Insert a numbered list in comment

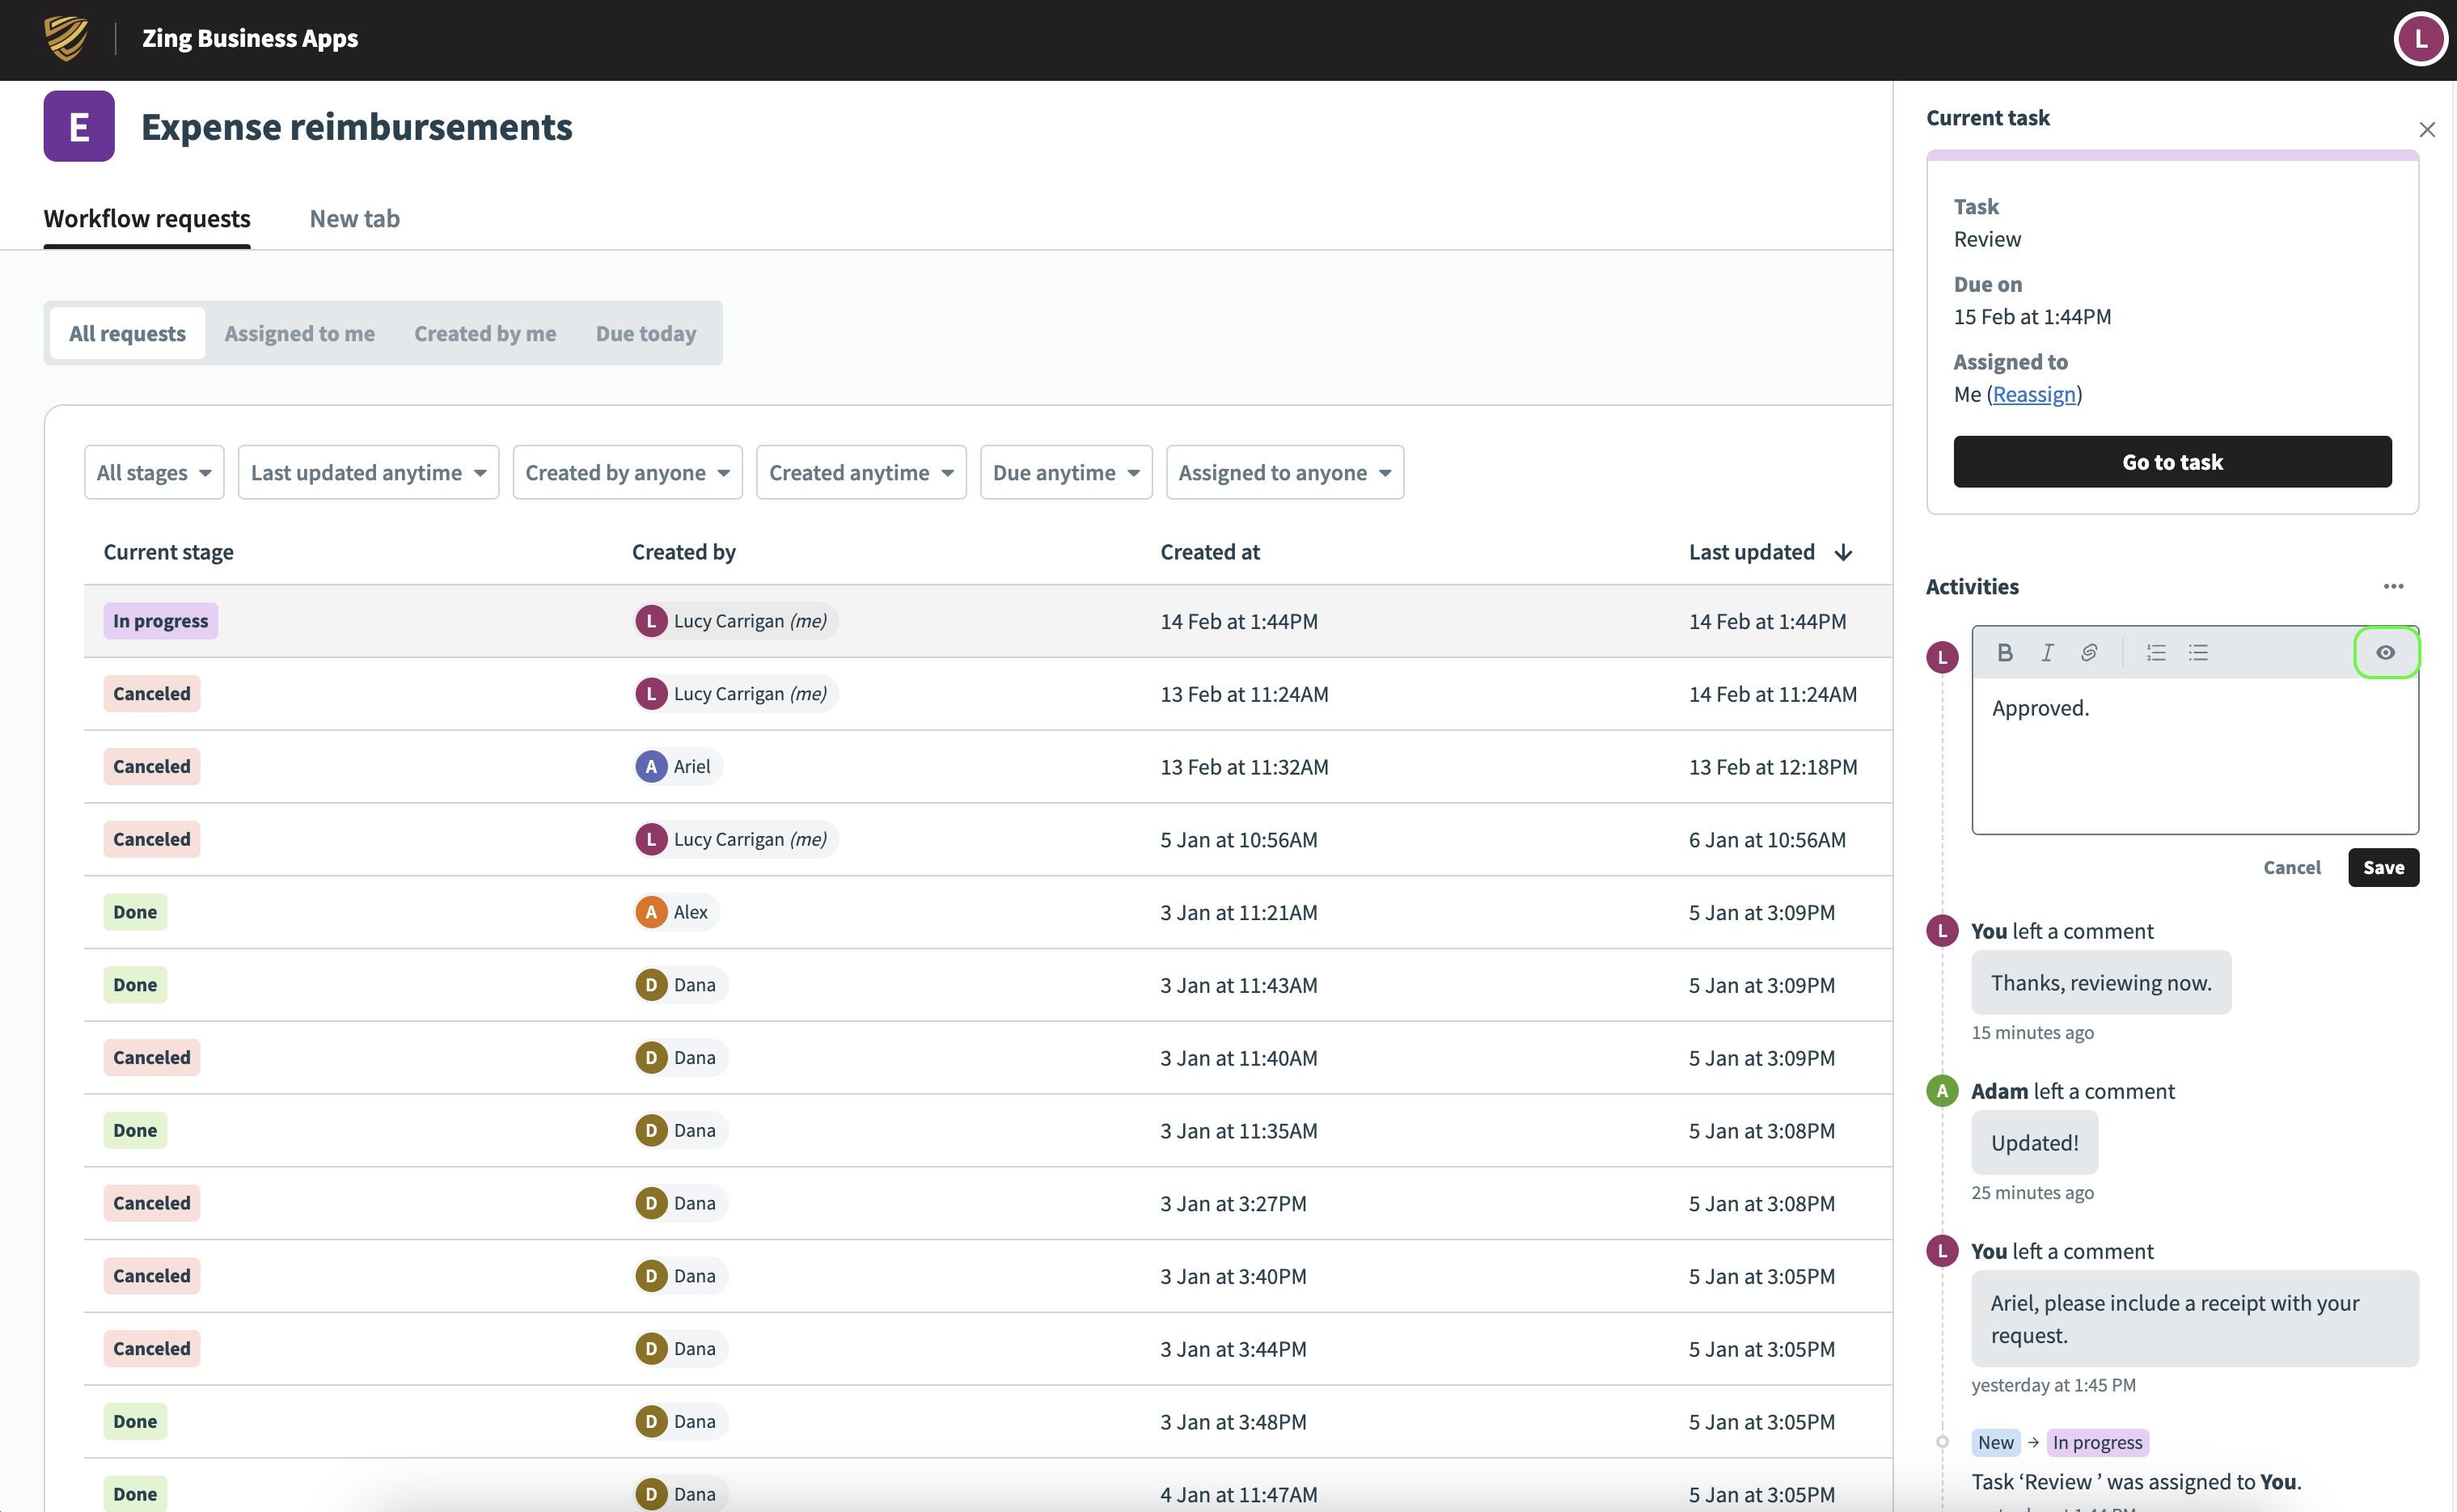pos(2155,653)
